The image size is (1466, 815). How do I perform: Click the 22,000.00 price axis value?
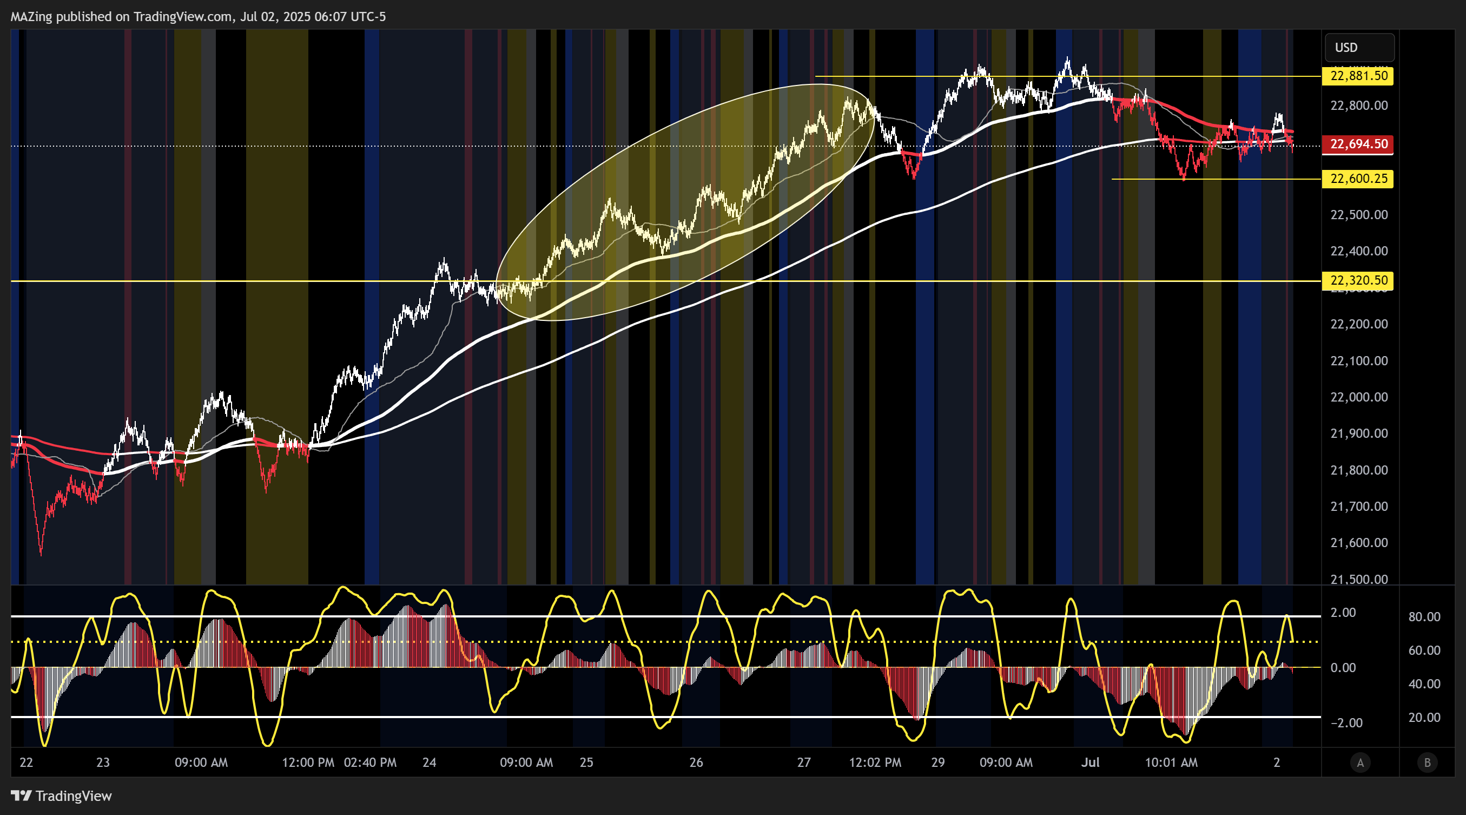click(1358, 397)
